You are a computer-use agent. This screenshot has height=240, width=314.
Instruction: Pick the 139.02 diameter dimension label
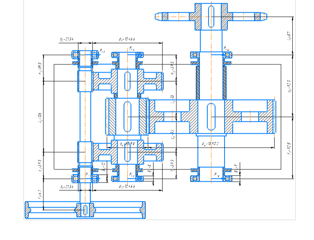point(210,144)
